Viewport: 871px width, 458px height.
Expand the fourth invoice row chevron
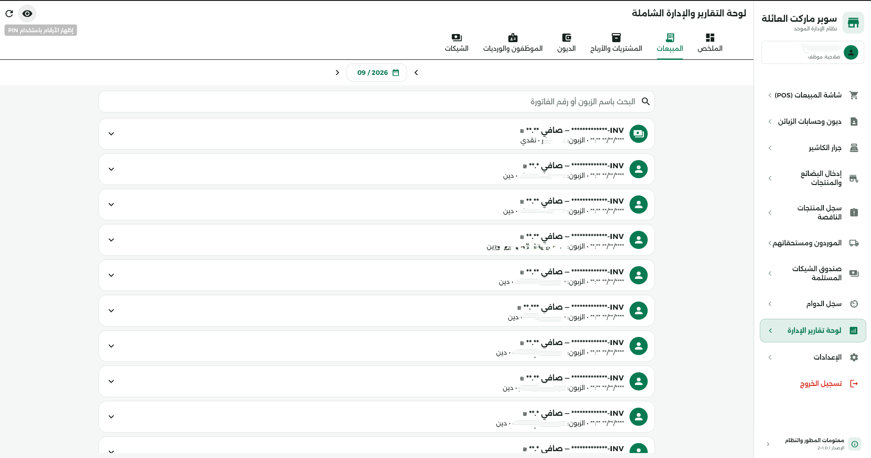coord(111,240)
